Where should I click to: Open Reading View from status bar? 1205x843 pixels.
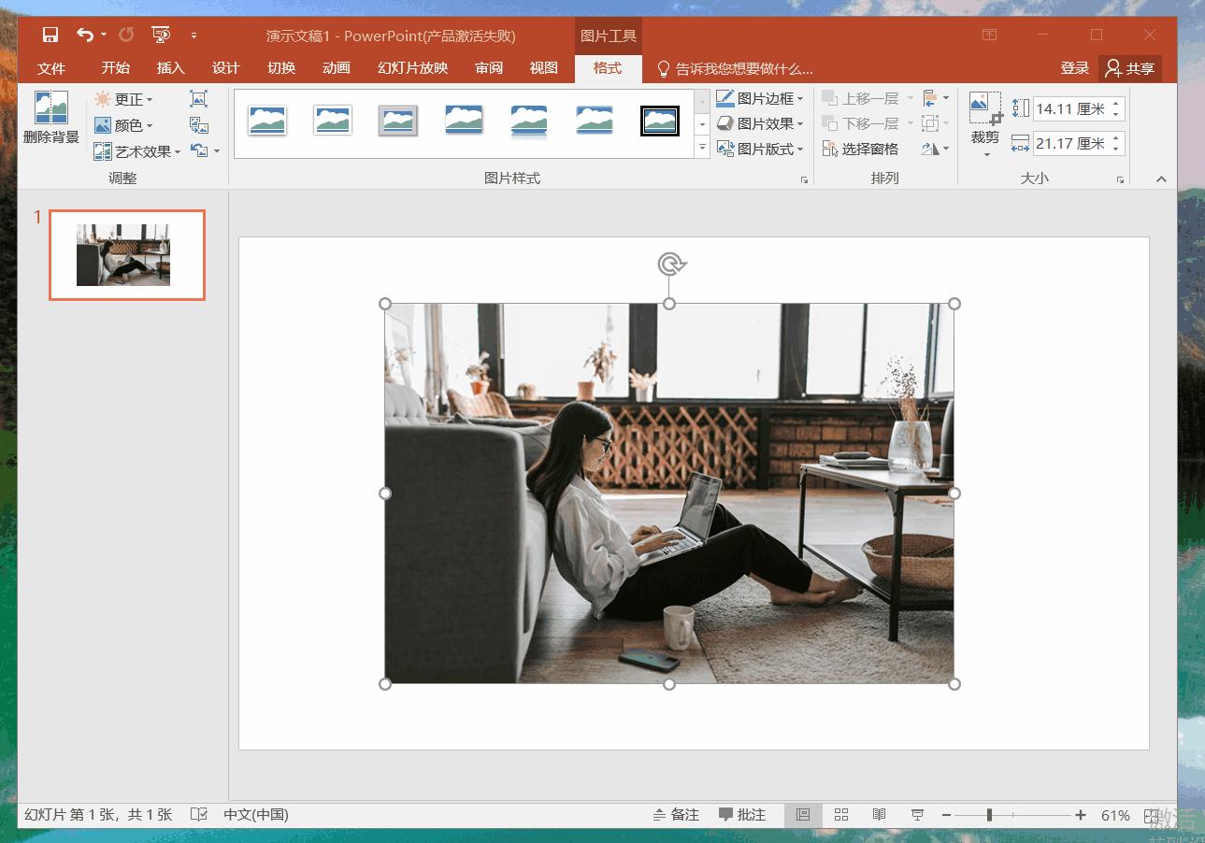[x=879, y=815]
